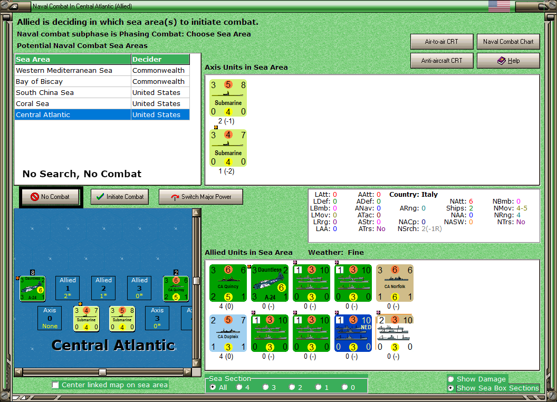
Task: Open the Air-to-air CRT chart
Action: pyautogui.click(x=442, y=42)
